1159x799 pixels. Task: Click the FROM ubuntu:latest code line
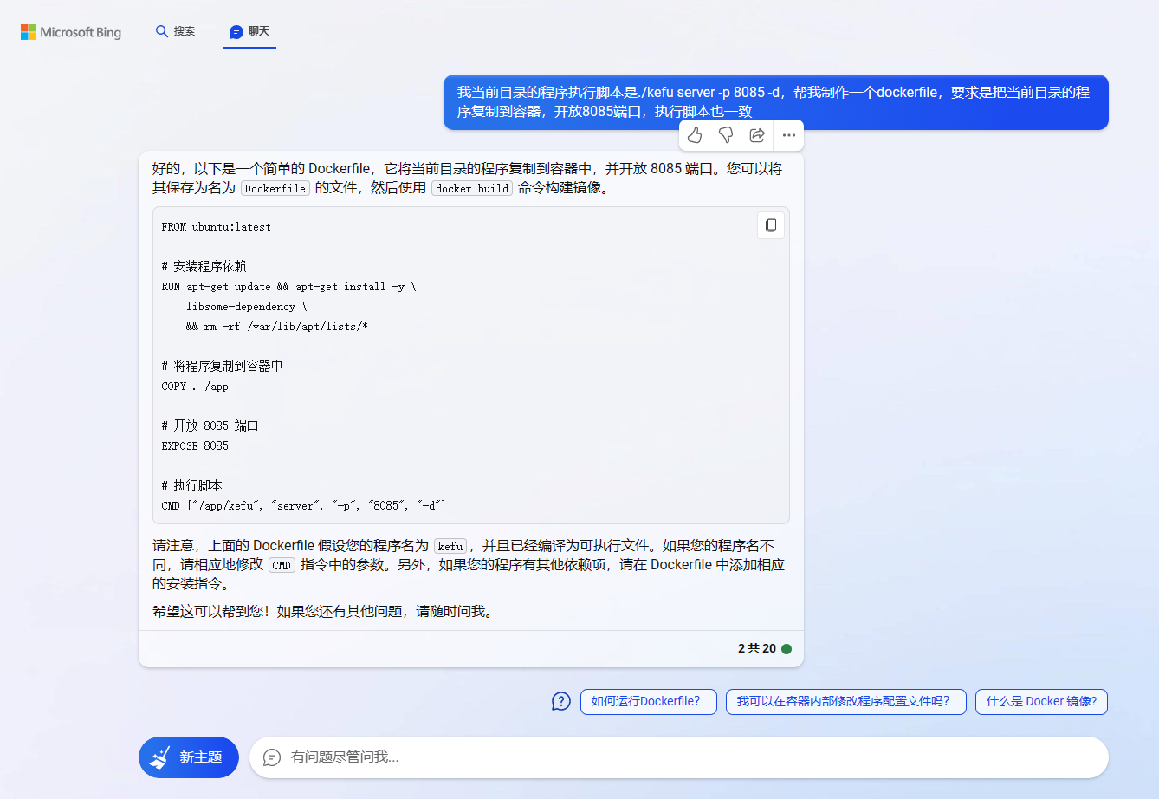[217, 227]
